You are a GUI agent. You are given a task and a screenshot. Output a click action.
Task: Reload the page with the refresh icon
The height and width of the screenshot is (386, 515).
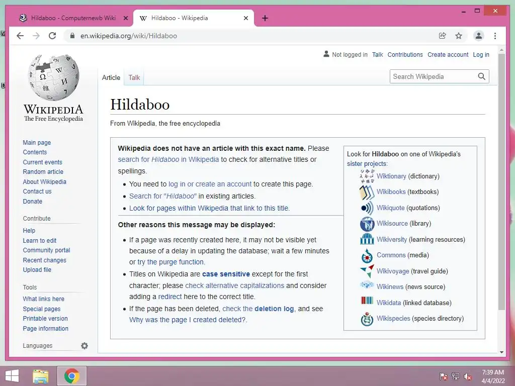(52, 36)
